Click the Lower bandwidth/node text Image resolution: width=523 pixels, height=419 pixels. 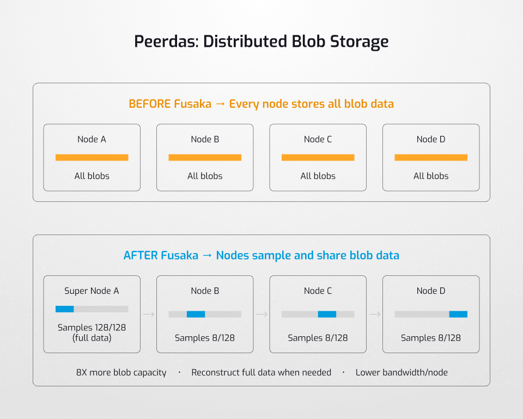click(402, 373)
